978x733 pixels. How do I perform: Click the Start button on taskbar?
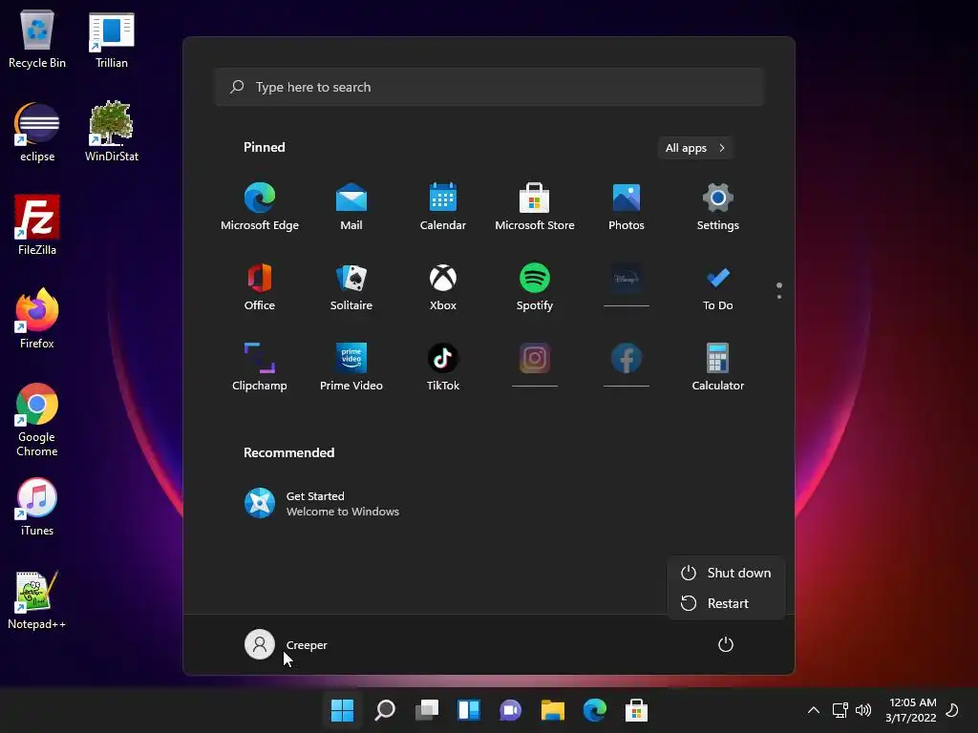point(343,710)
